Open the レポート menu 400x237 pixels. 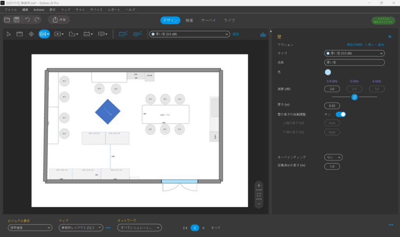(x=114, y=9)
